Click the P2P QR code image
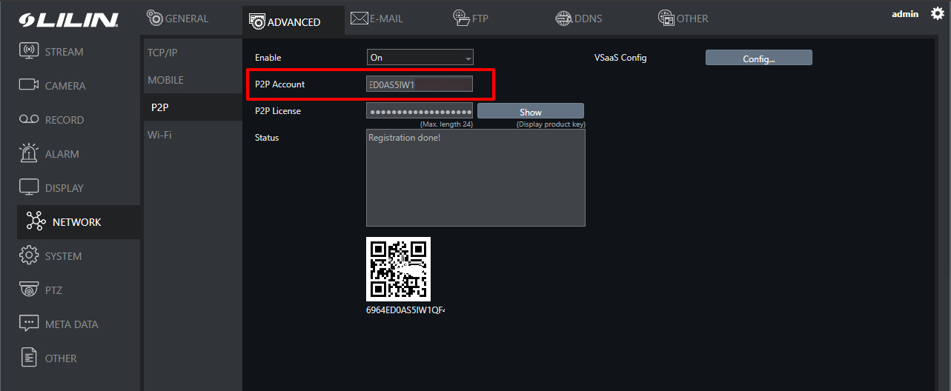 pos(398,269)
